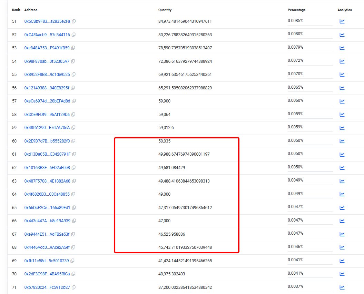The image size is (364, 294).
Task: Copy address 0x2dF3C98F...4BA95f8Ca
Action: tap(73, 274)
